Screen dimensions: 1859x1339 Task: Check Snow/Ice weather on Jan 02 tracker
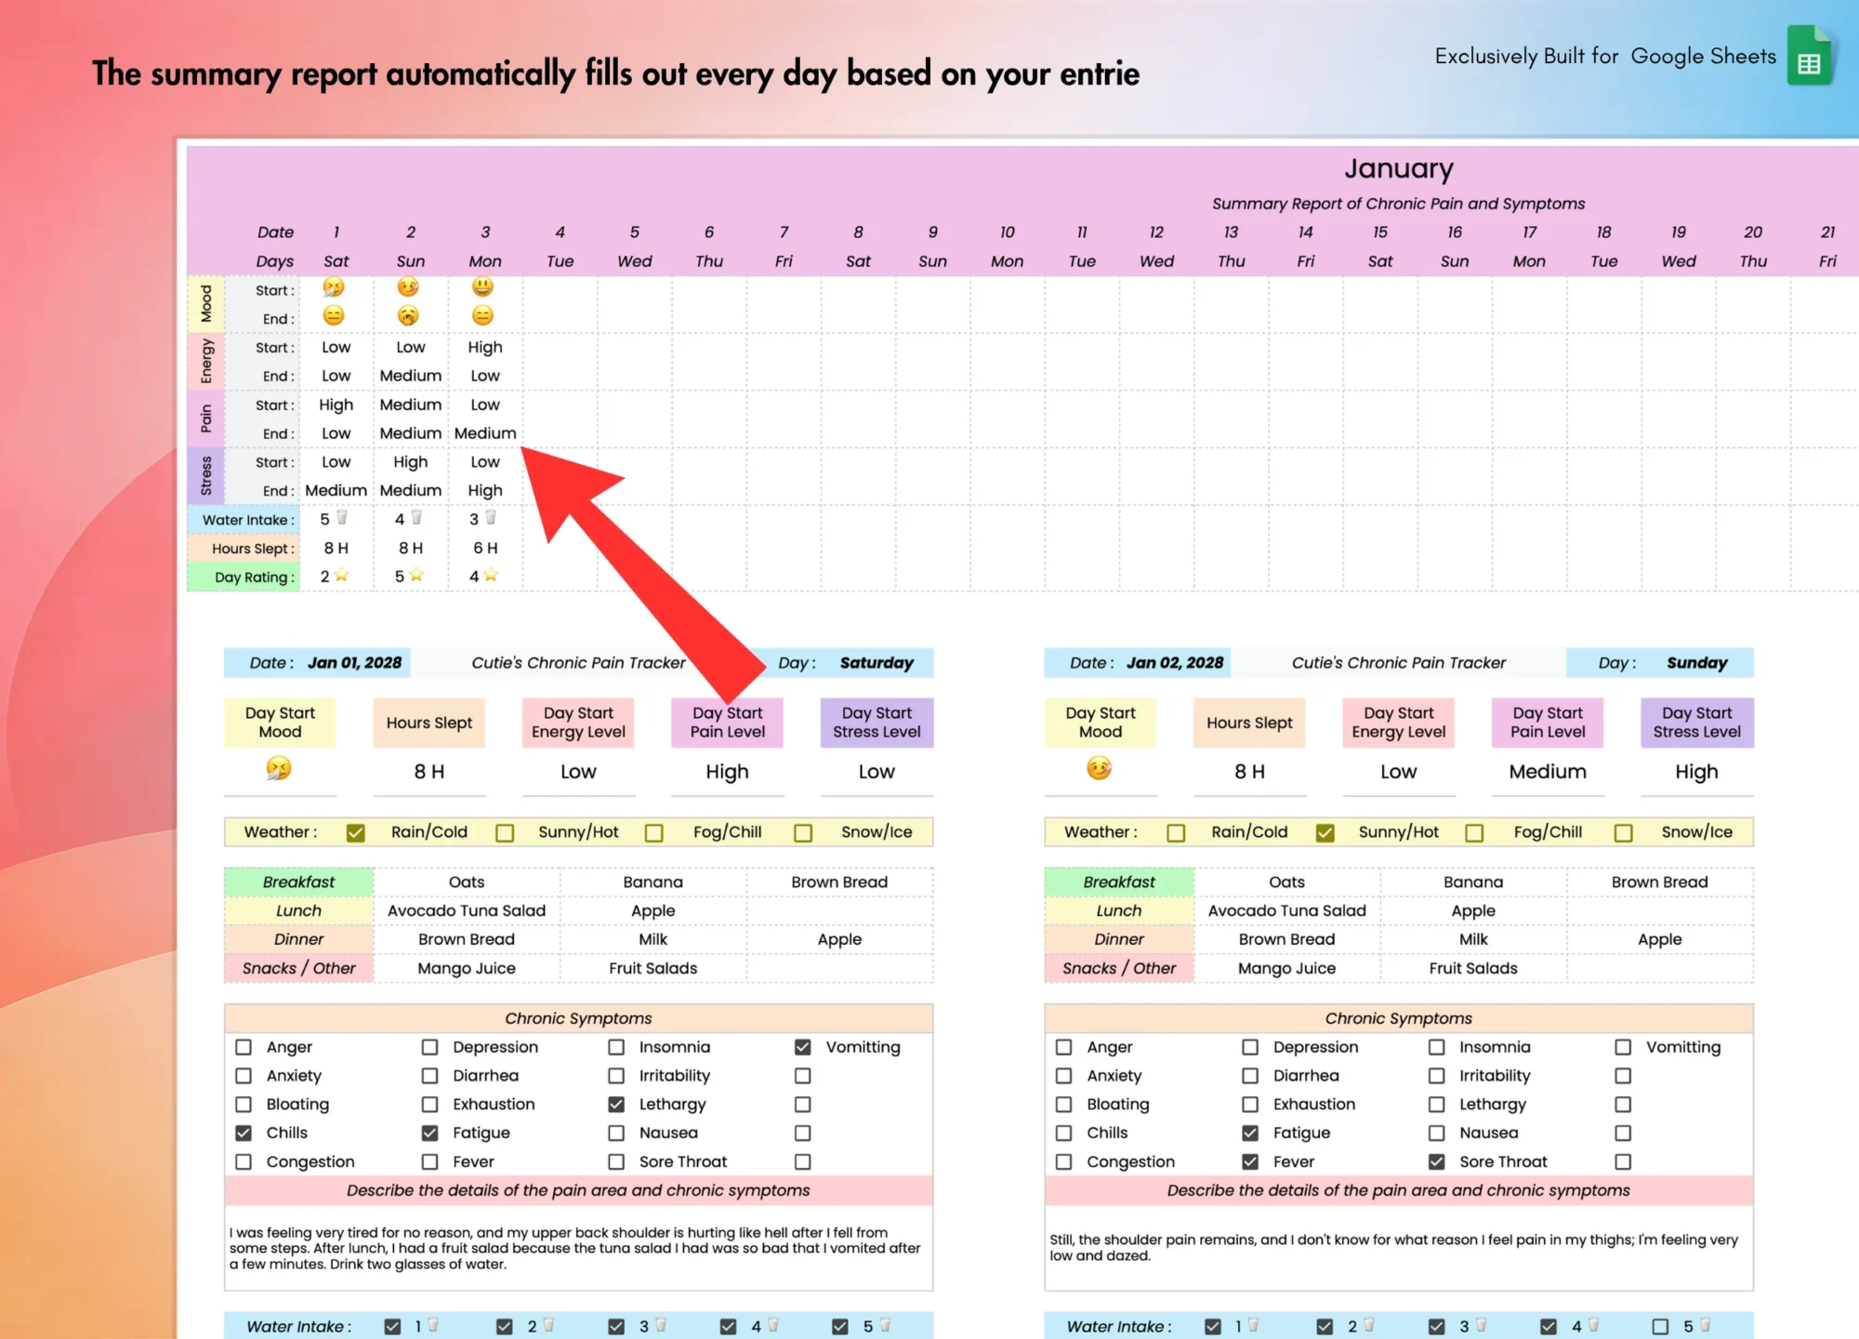[x=1624, y=833]
